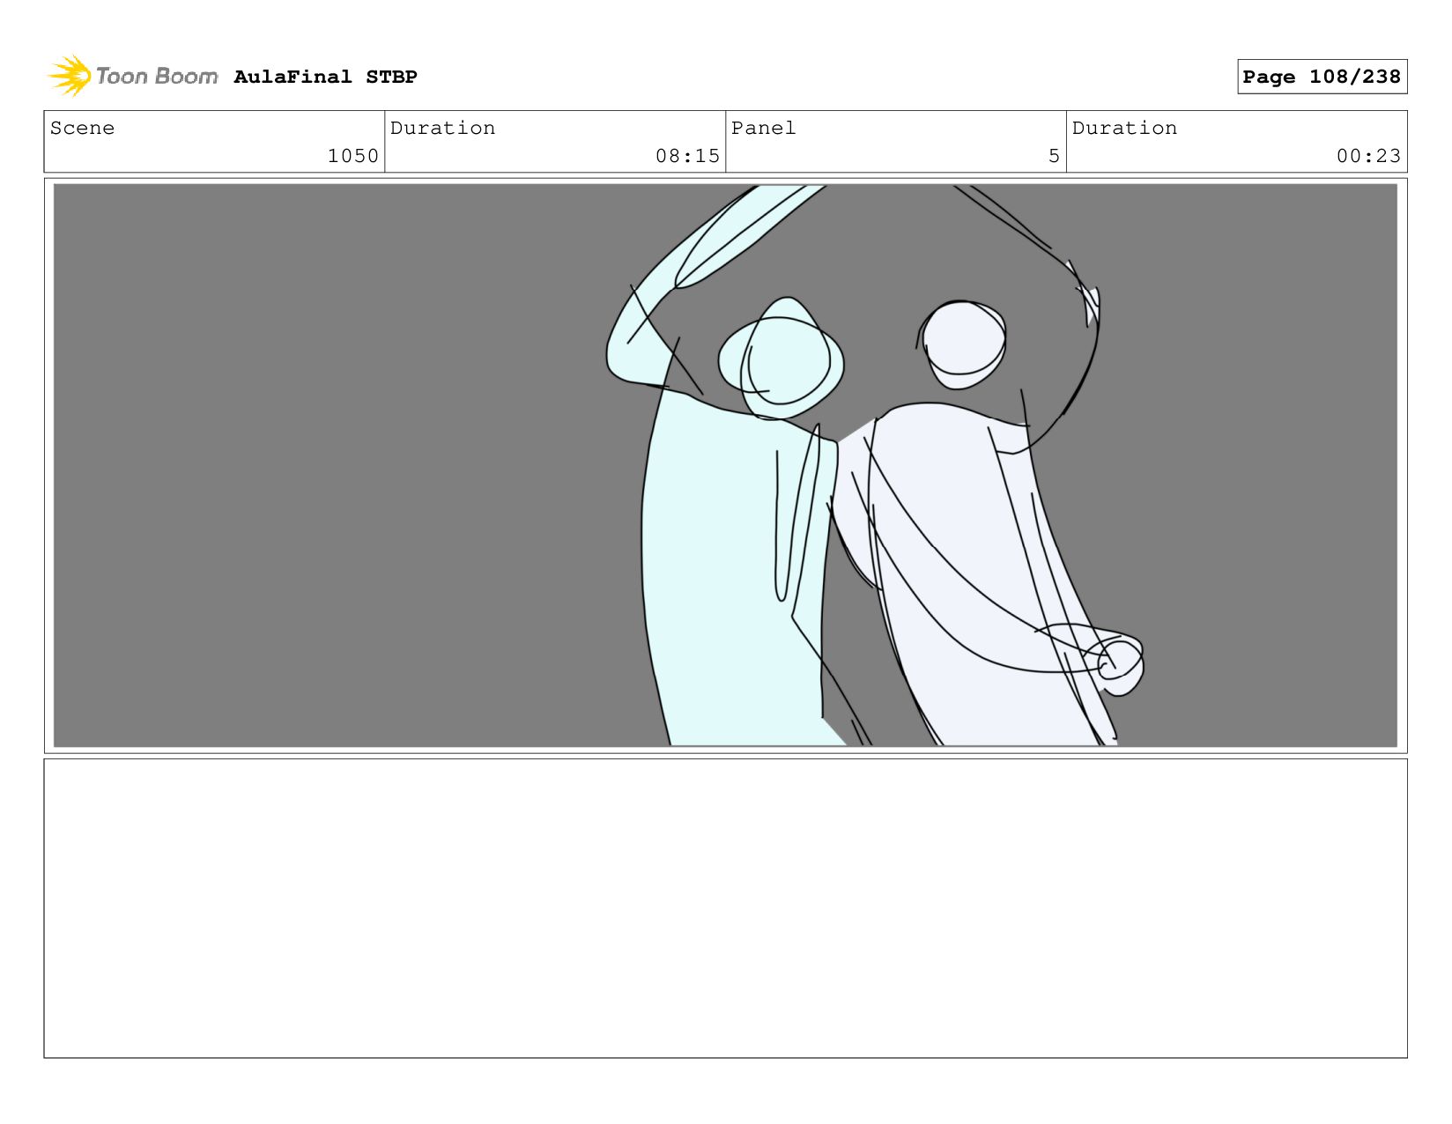Click the 'Panel' header label
The image size is (1452, 1124).
[x=763, y=128]
